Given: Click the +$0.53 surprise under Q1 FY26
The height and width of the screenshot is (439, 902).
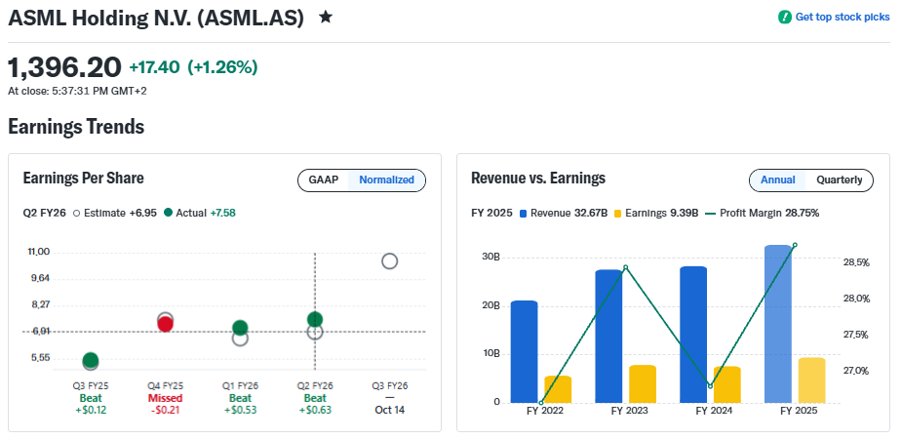Looking at the screenshot, I should click(x=240, y=411).
